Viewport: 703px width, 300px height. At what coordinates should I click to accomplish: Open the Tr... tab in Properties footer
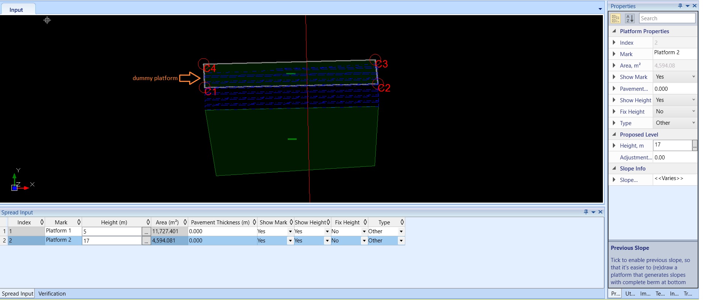point(688,293)
